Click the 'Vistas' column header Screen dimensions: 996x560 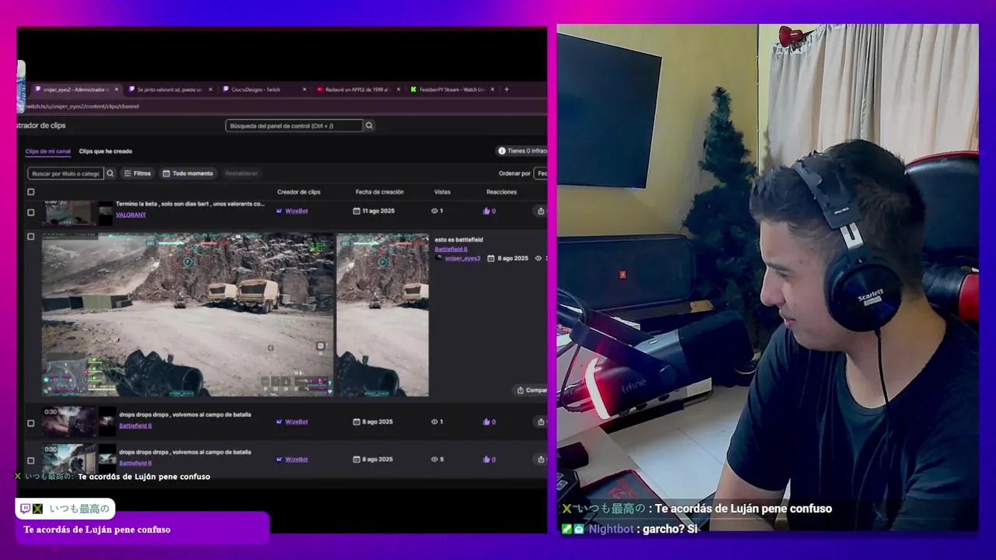tap(442, 192)
